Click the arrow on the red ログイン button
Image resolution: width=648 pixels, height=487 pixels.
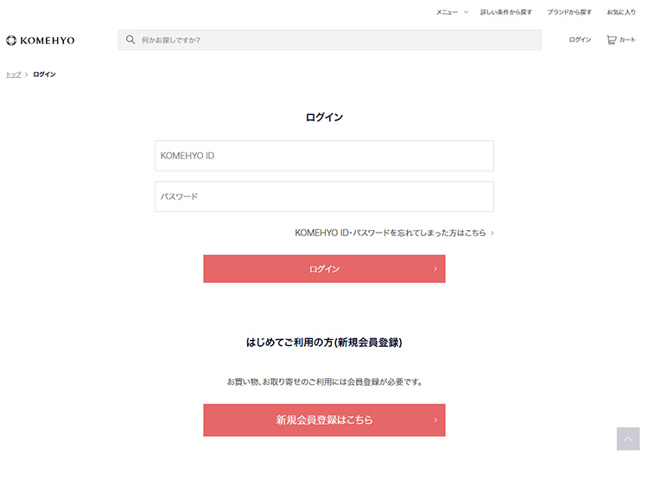point(435,269)
